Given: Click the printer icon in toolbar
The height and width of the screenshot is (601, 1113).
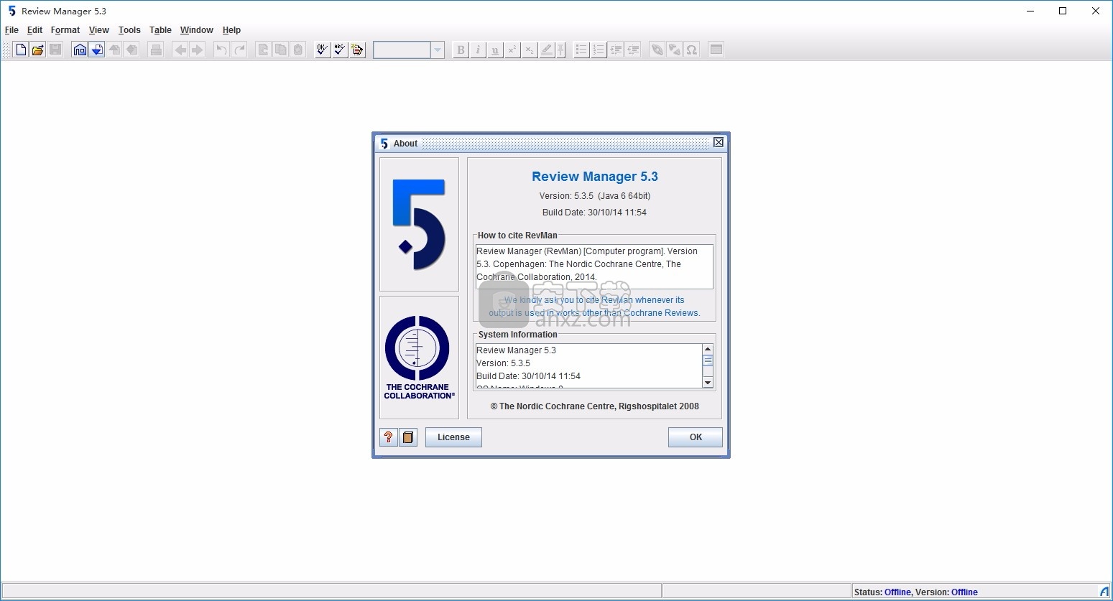Looking at the screenshot, I should coord(156,50).
